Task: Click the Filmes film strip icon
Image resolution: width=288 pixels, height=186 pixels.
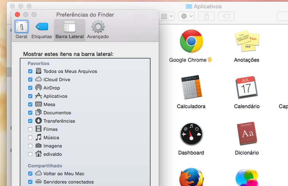Action: 38,129
